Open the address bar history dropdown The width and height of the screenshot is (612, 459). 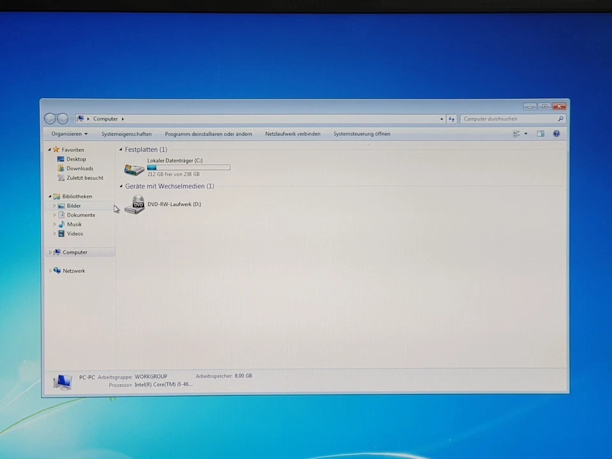coord(441,119)
